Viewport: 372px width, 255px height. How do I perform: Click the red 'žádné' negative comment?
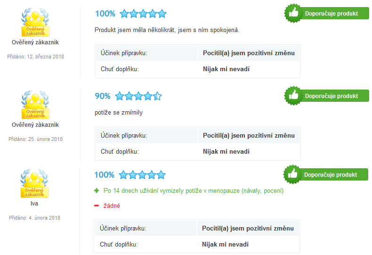(x=112, y=206)
